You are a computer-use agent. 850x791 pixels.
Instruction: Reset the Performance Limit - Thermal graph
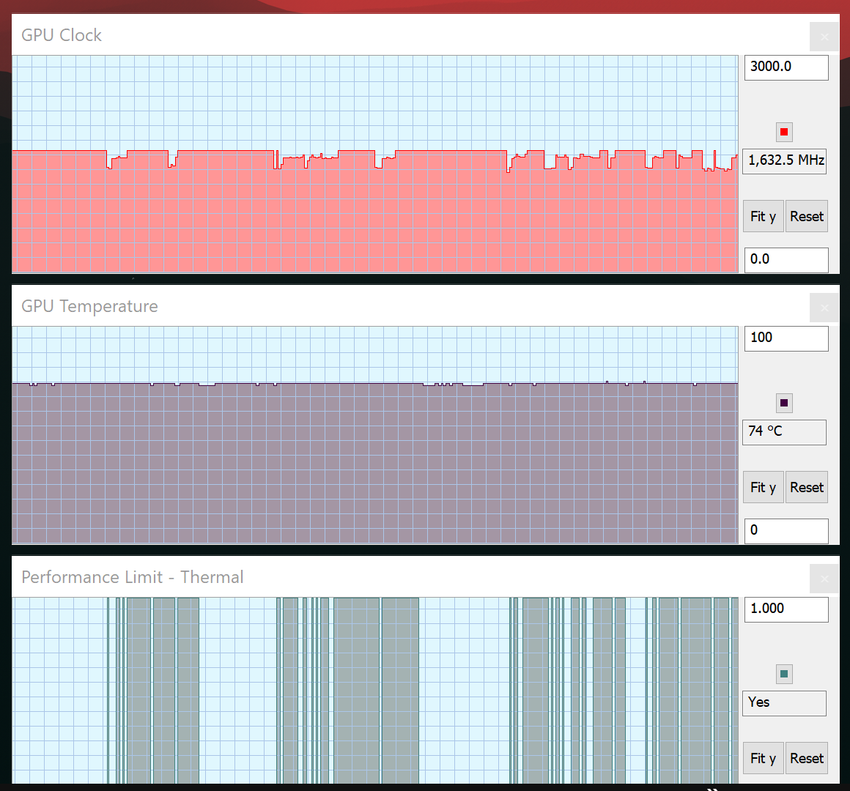coord(806,758)
